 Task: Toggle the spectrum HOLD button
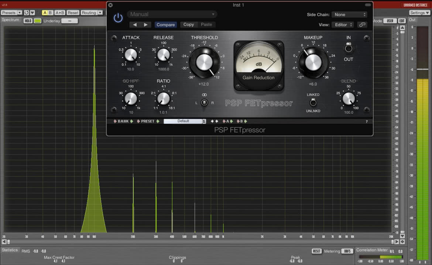[x=28, y=21]
